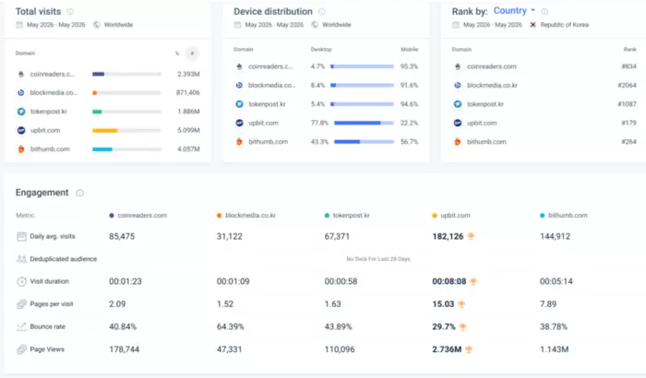Open bithumb.com link in Total visits
Viewport: 646px width, 378px height.
click(x=50, y=149)
